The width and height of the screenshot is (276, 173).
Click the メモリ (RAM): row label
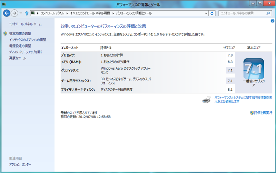click(x=71, y=62)
